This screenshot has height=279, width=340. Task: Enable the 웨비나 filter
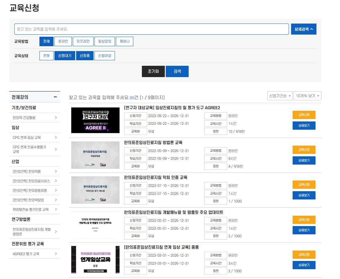(125, 41)
